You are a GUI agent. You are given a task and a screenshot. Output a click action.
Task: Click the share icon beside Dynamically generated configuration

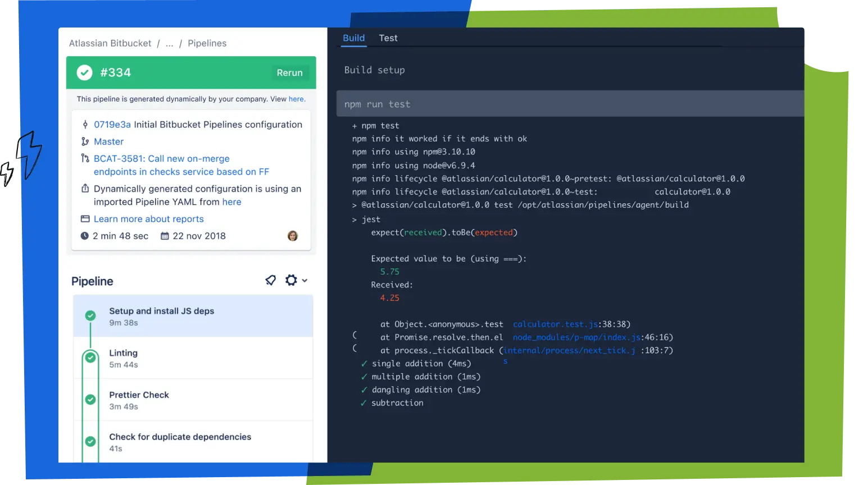click(x=85, y=188)
